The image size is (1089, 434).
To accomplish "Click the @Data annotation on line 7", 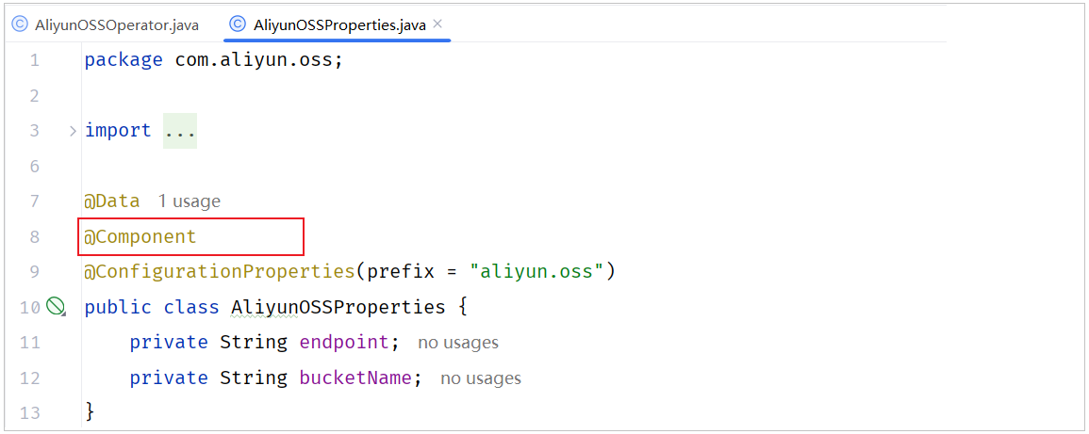I will (112, 201).
